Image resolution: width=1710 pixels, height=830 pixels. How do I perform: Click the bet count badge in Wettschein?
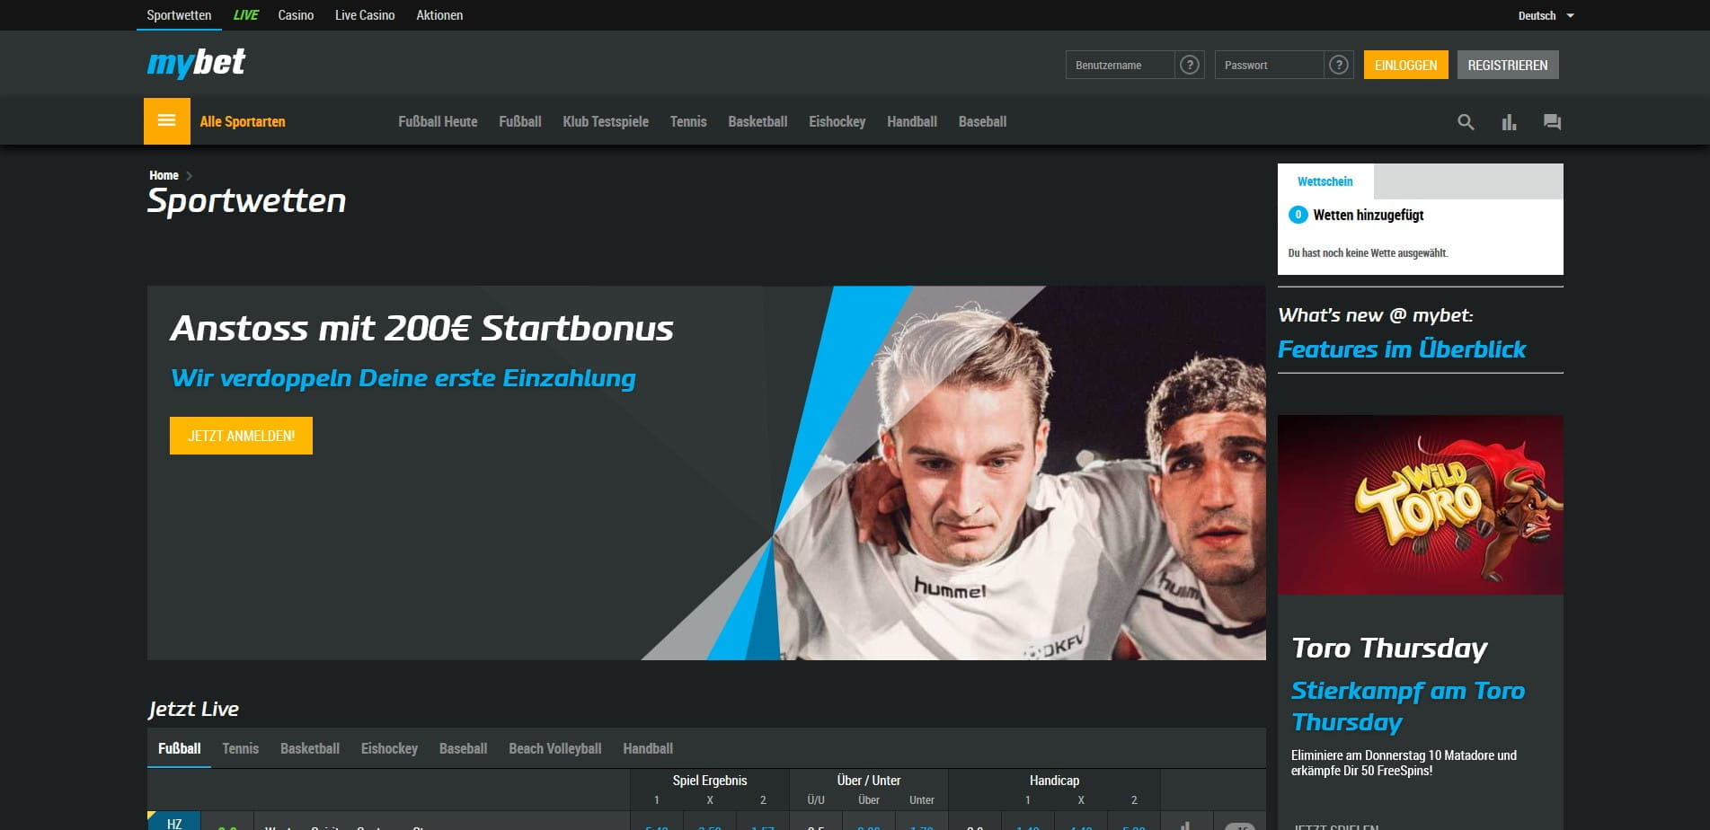coord(1298,215)
